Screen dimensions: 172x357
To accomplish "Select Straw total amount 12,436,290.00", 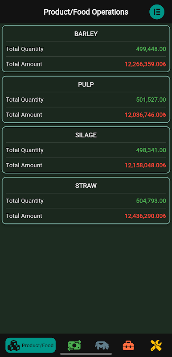I will click(x=145, y=216).
